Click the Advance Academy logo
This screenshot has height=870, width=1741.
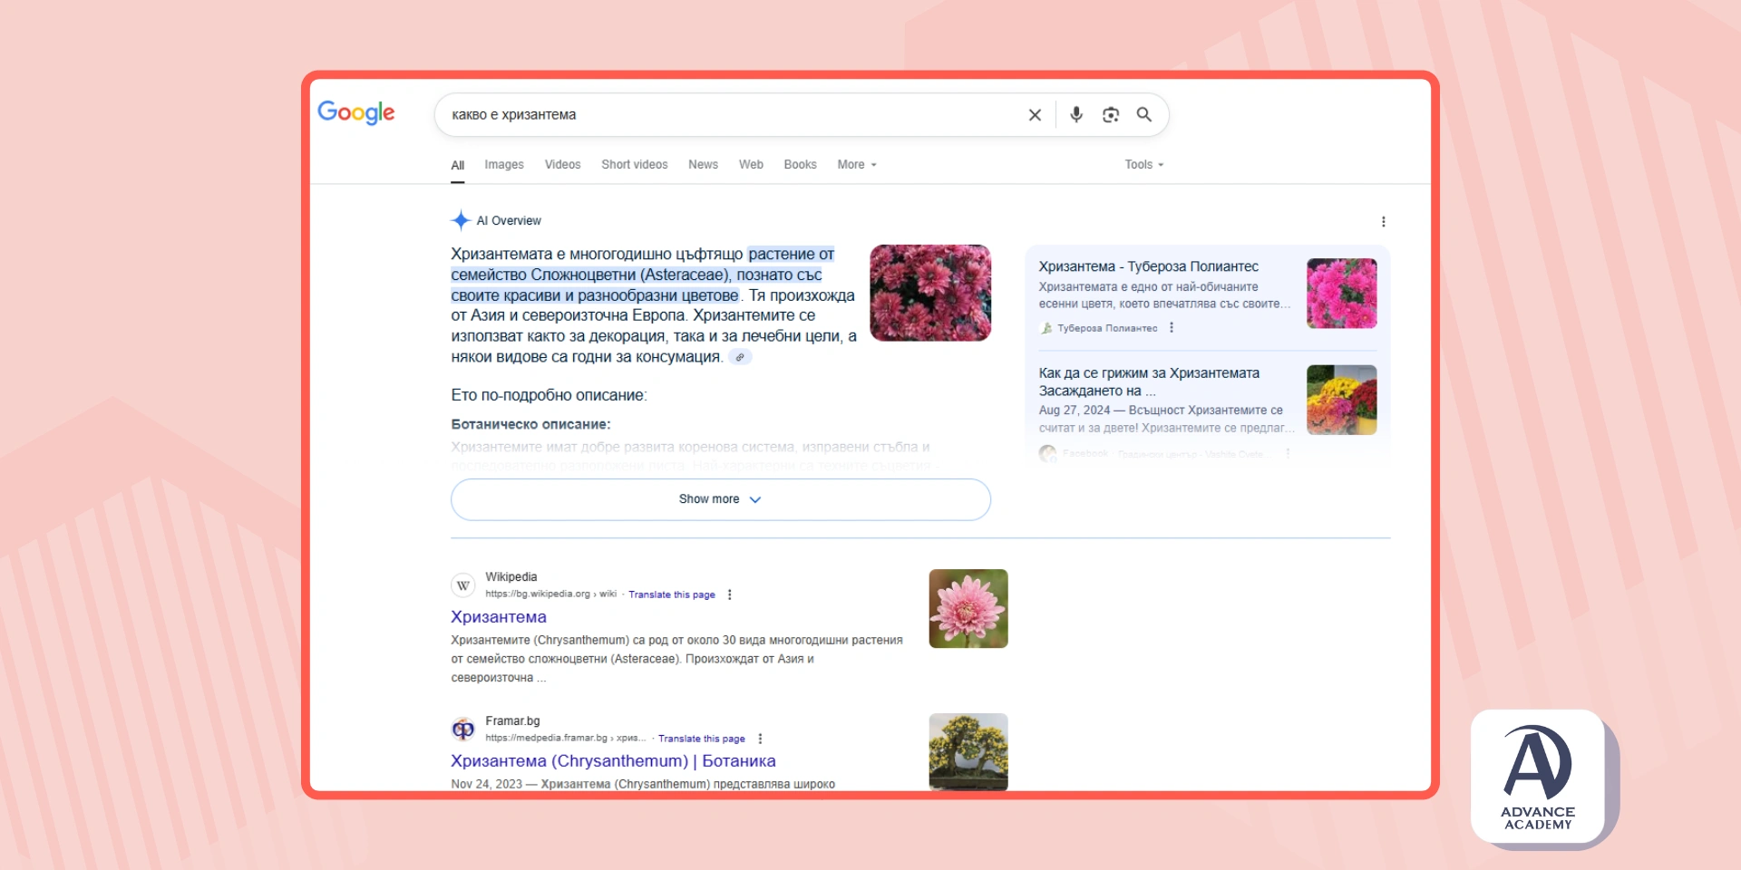click(1538, 778)
